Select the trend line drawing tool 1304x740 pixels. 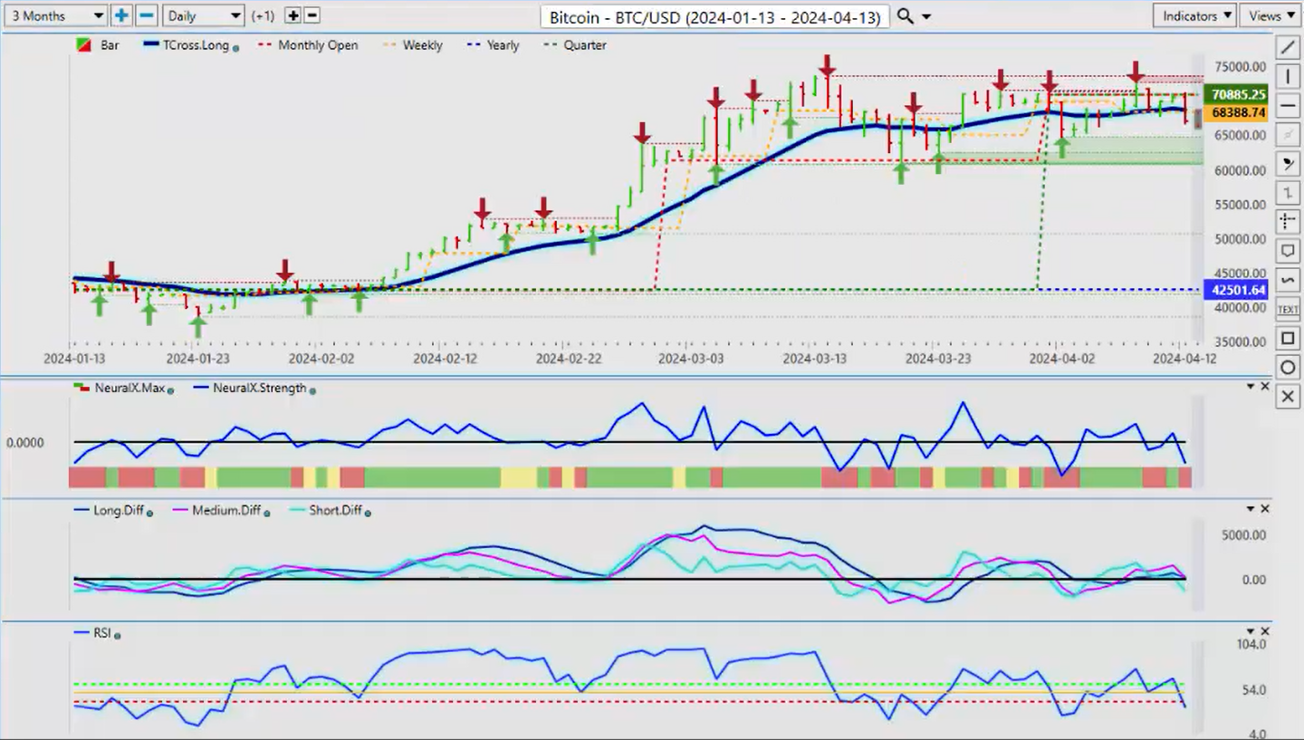pyautogui.click(x=1288, y=47)
